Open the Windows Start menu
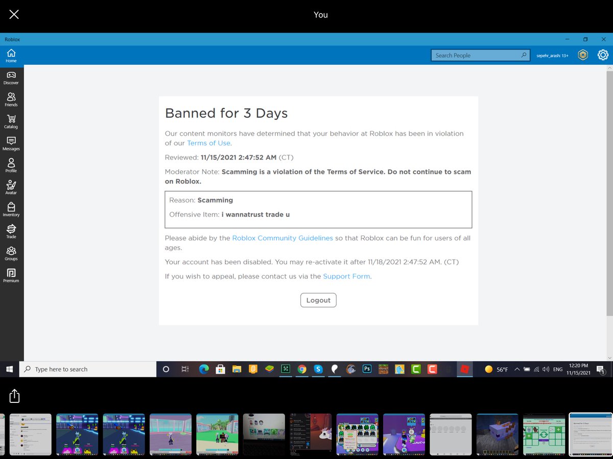Viewport: 613px width, 459px height. pyautogui.click(x=9, y=369)
